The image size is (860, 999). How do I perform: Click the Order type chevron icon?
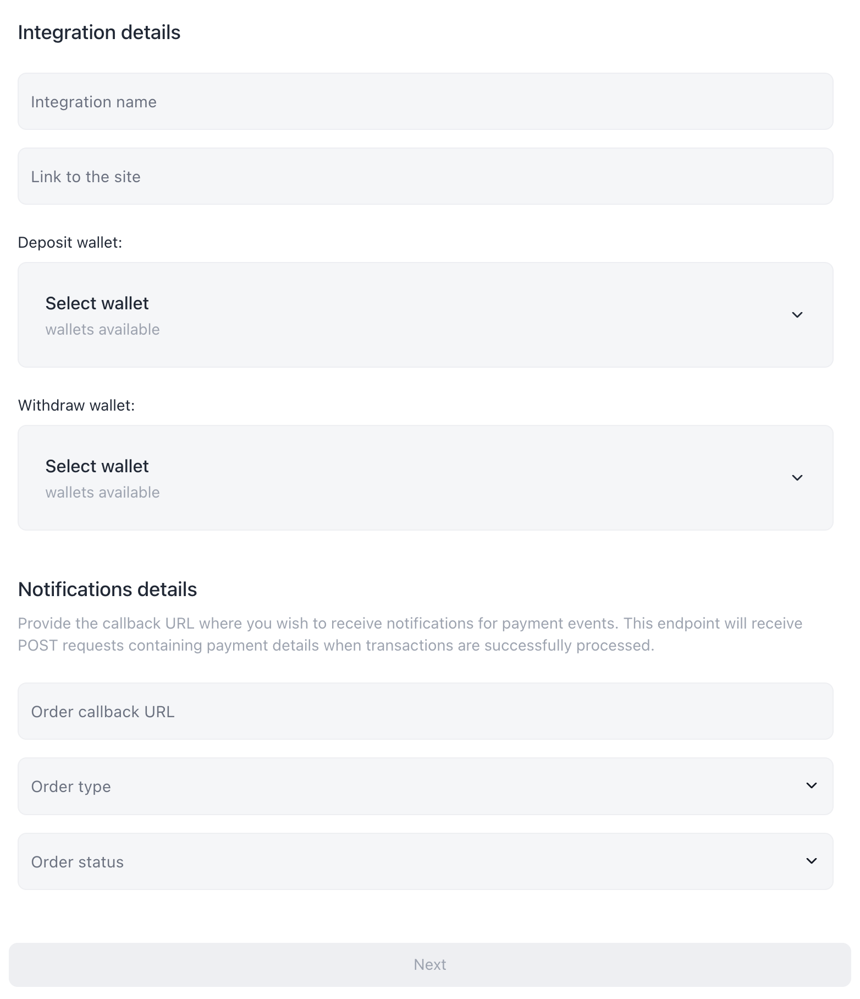[811, 785]
